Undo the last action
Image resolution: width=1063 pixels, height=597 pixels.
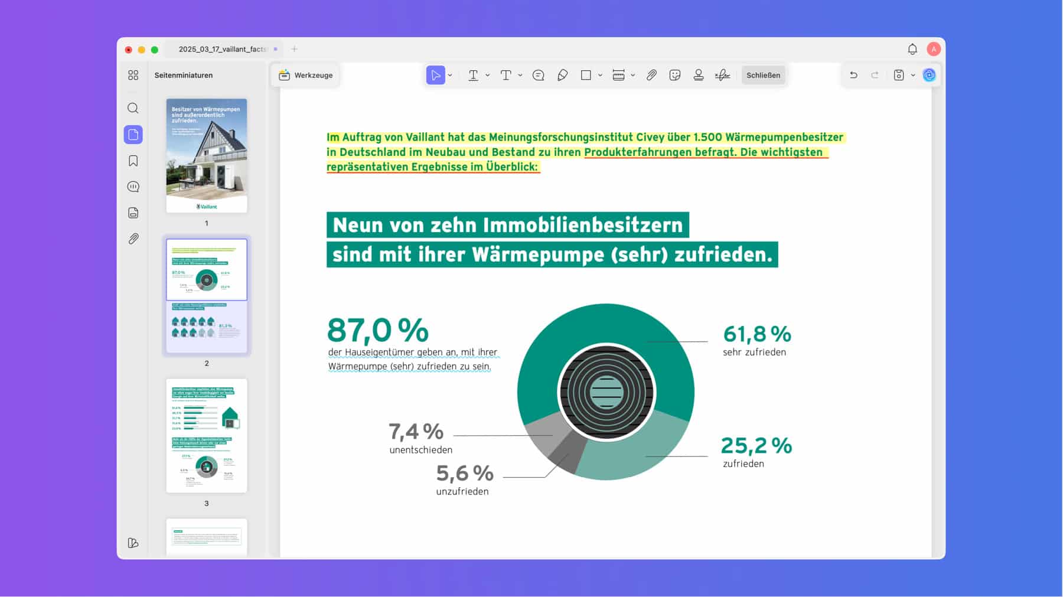coord(853,75)
